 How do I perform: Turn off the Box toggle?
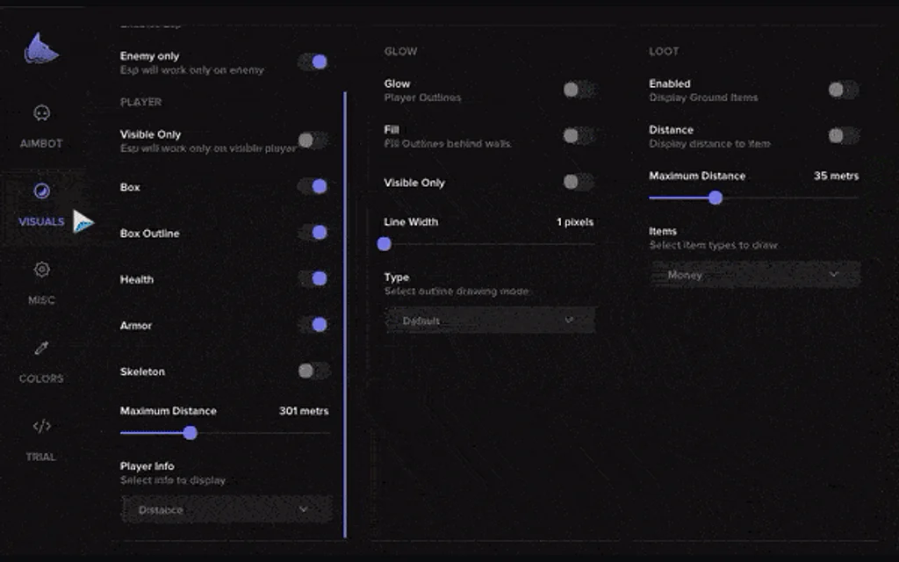[x=313, y=186]
